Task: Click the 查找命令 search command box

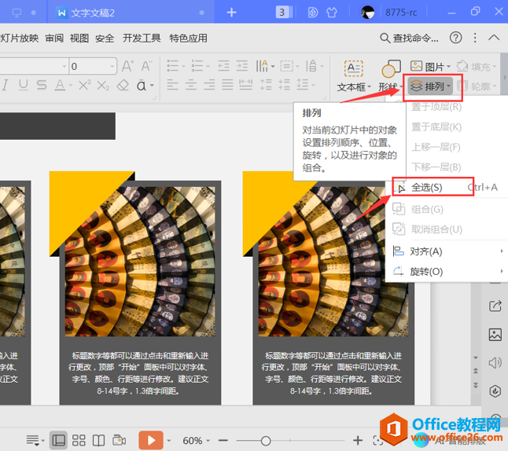Action: [409, 38]
